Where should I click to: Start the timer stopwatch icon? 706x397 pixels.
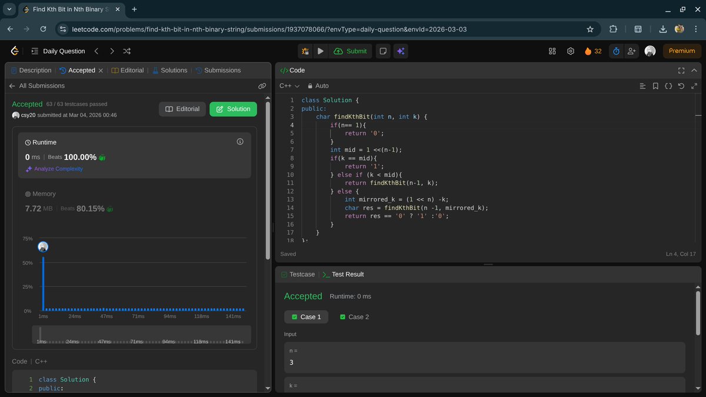pos(616,51)
